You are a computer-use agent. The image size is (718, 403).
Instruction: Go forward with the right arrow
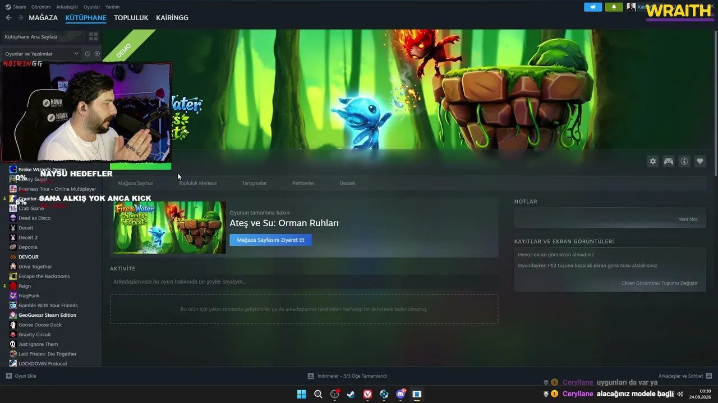[x=20, y=18]
